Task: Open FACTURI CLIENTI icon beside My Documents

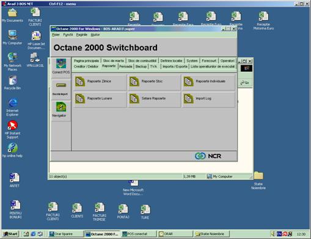Action: (35, 17)
